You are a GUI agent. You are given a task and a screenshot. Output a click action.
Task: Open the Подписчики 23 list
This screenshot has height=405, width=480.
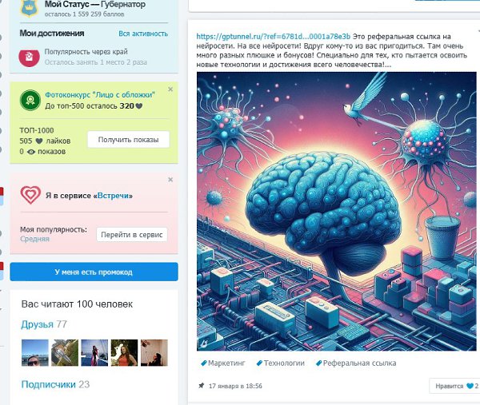[x=55, y=384]
